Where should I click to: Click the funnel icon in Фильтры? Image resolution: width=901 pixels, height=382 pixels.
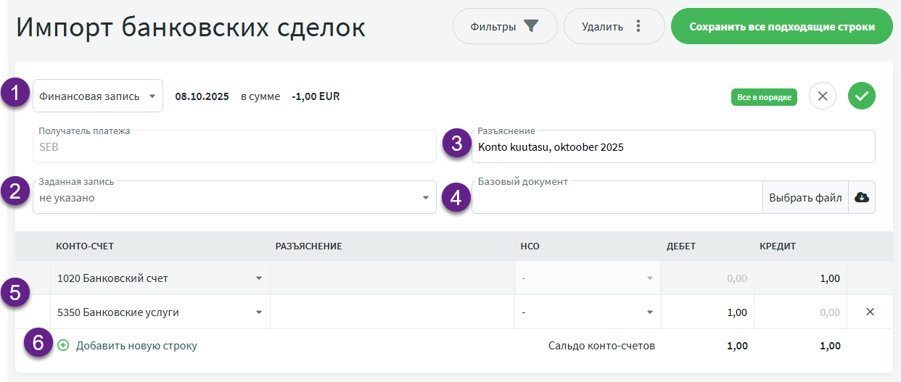[532, 27]
